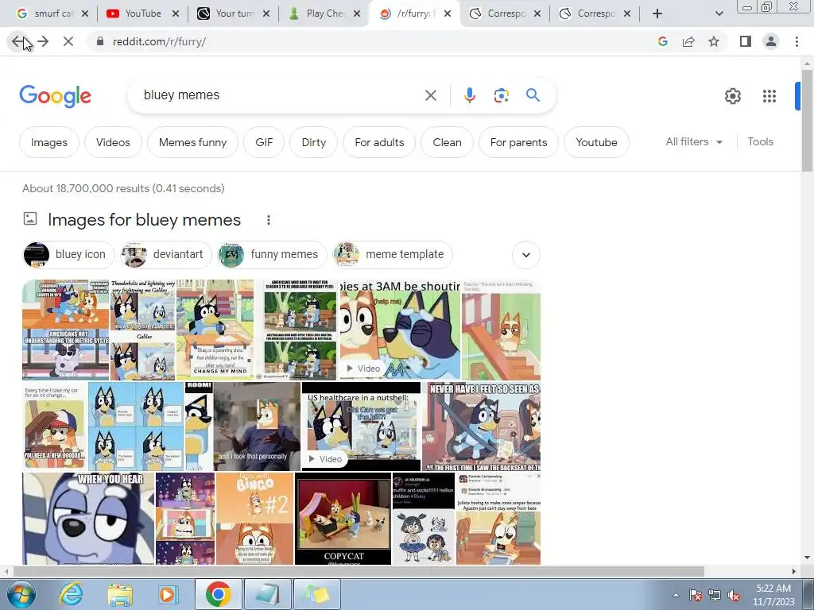The image size is (814, 610).
Task: Select the Dirty filter chip
Action: click(x=313, y=142)
